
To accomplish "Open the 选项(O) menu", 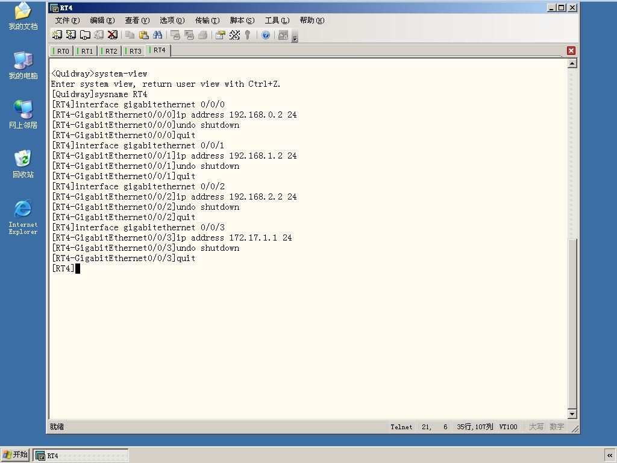I will 172,20.
